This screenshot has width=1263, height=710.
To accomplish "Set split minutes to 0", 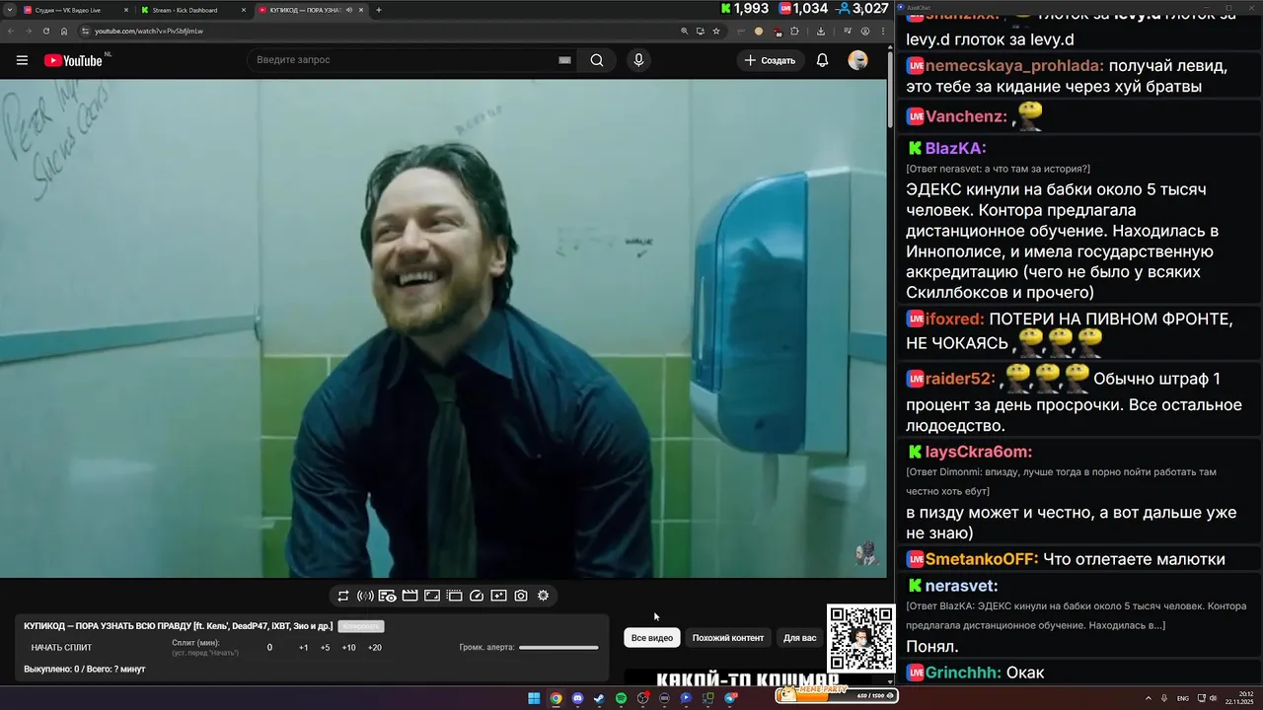I will tap(269, 648).
